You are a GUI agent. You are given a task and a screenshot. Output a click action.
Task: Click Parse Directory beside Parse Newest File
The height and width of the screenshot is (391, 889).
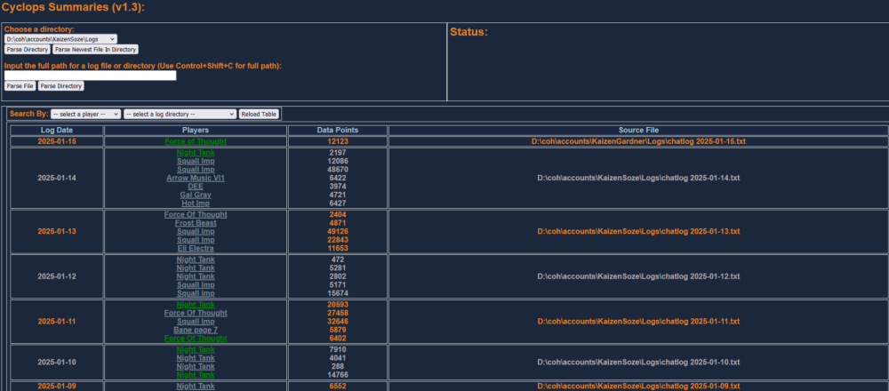tap(27, 50)
